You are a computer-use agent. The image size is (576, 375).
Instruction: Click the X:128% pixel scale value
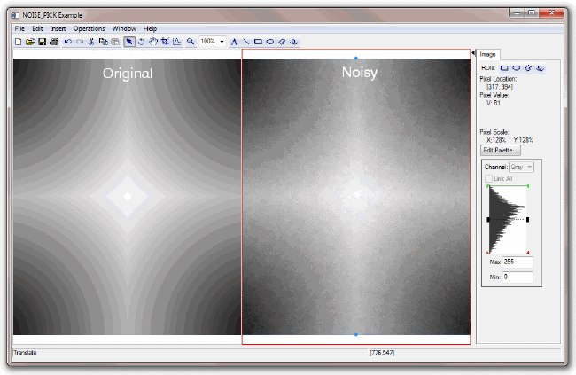(x=496, y=140)
